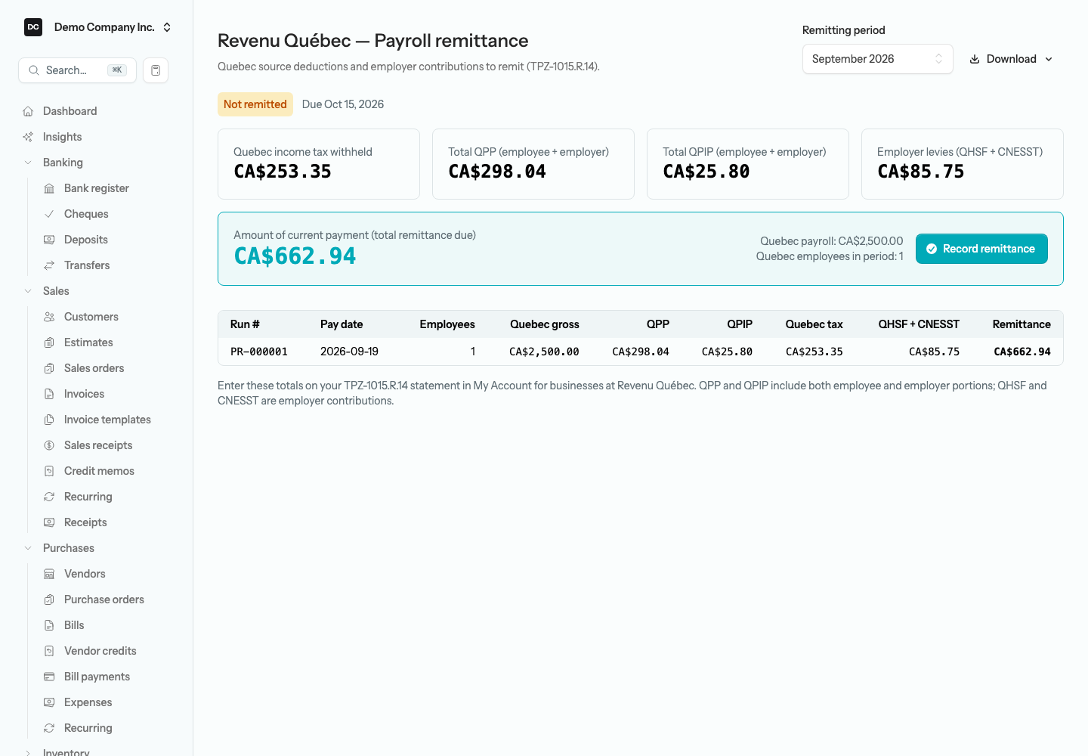Click the Quebec income tax withheld card

[x=319, y=164]
